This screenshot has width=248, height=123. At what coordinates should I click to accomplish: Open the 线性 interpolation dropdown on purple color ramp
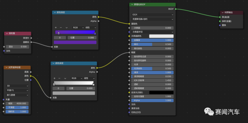[90, 28]
